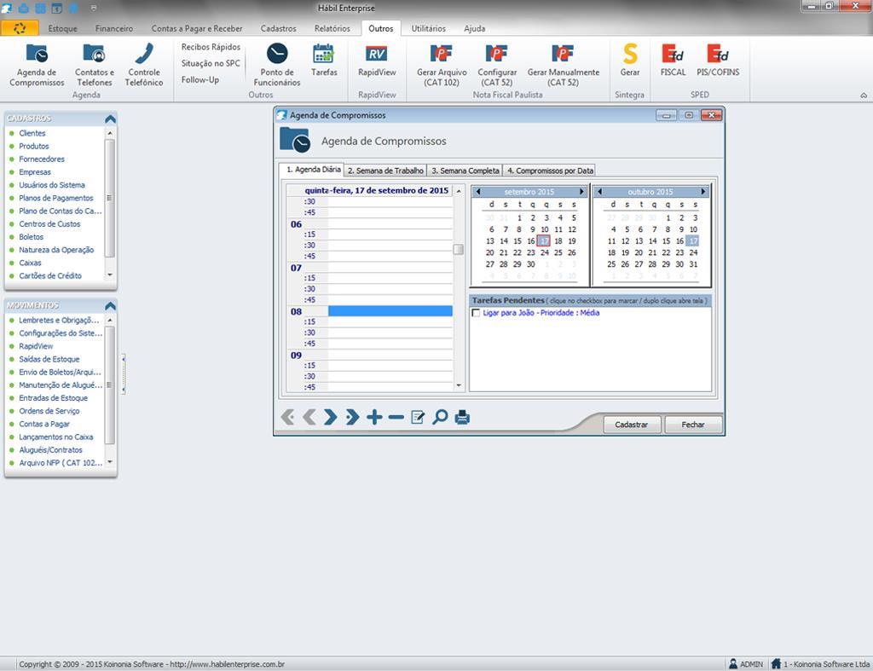Click Gerar Arquivo (CAT 102)

pos(442,65)
